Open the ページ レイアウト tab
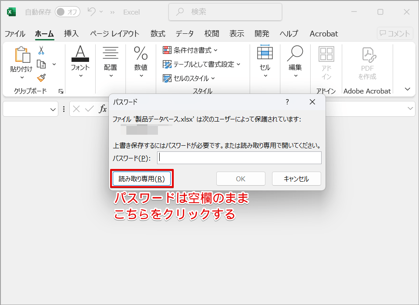Image resolution: width=419 pixels, height=305 pixels. 115,34
